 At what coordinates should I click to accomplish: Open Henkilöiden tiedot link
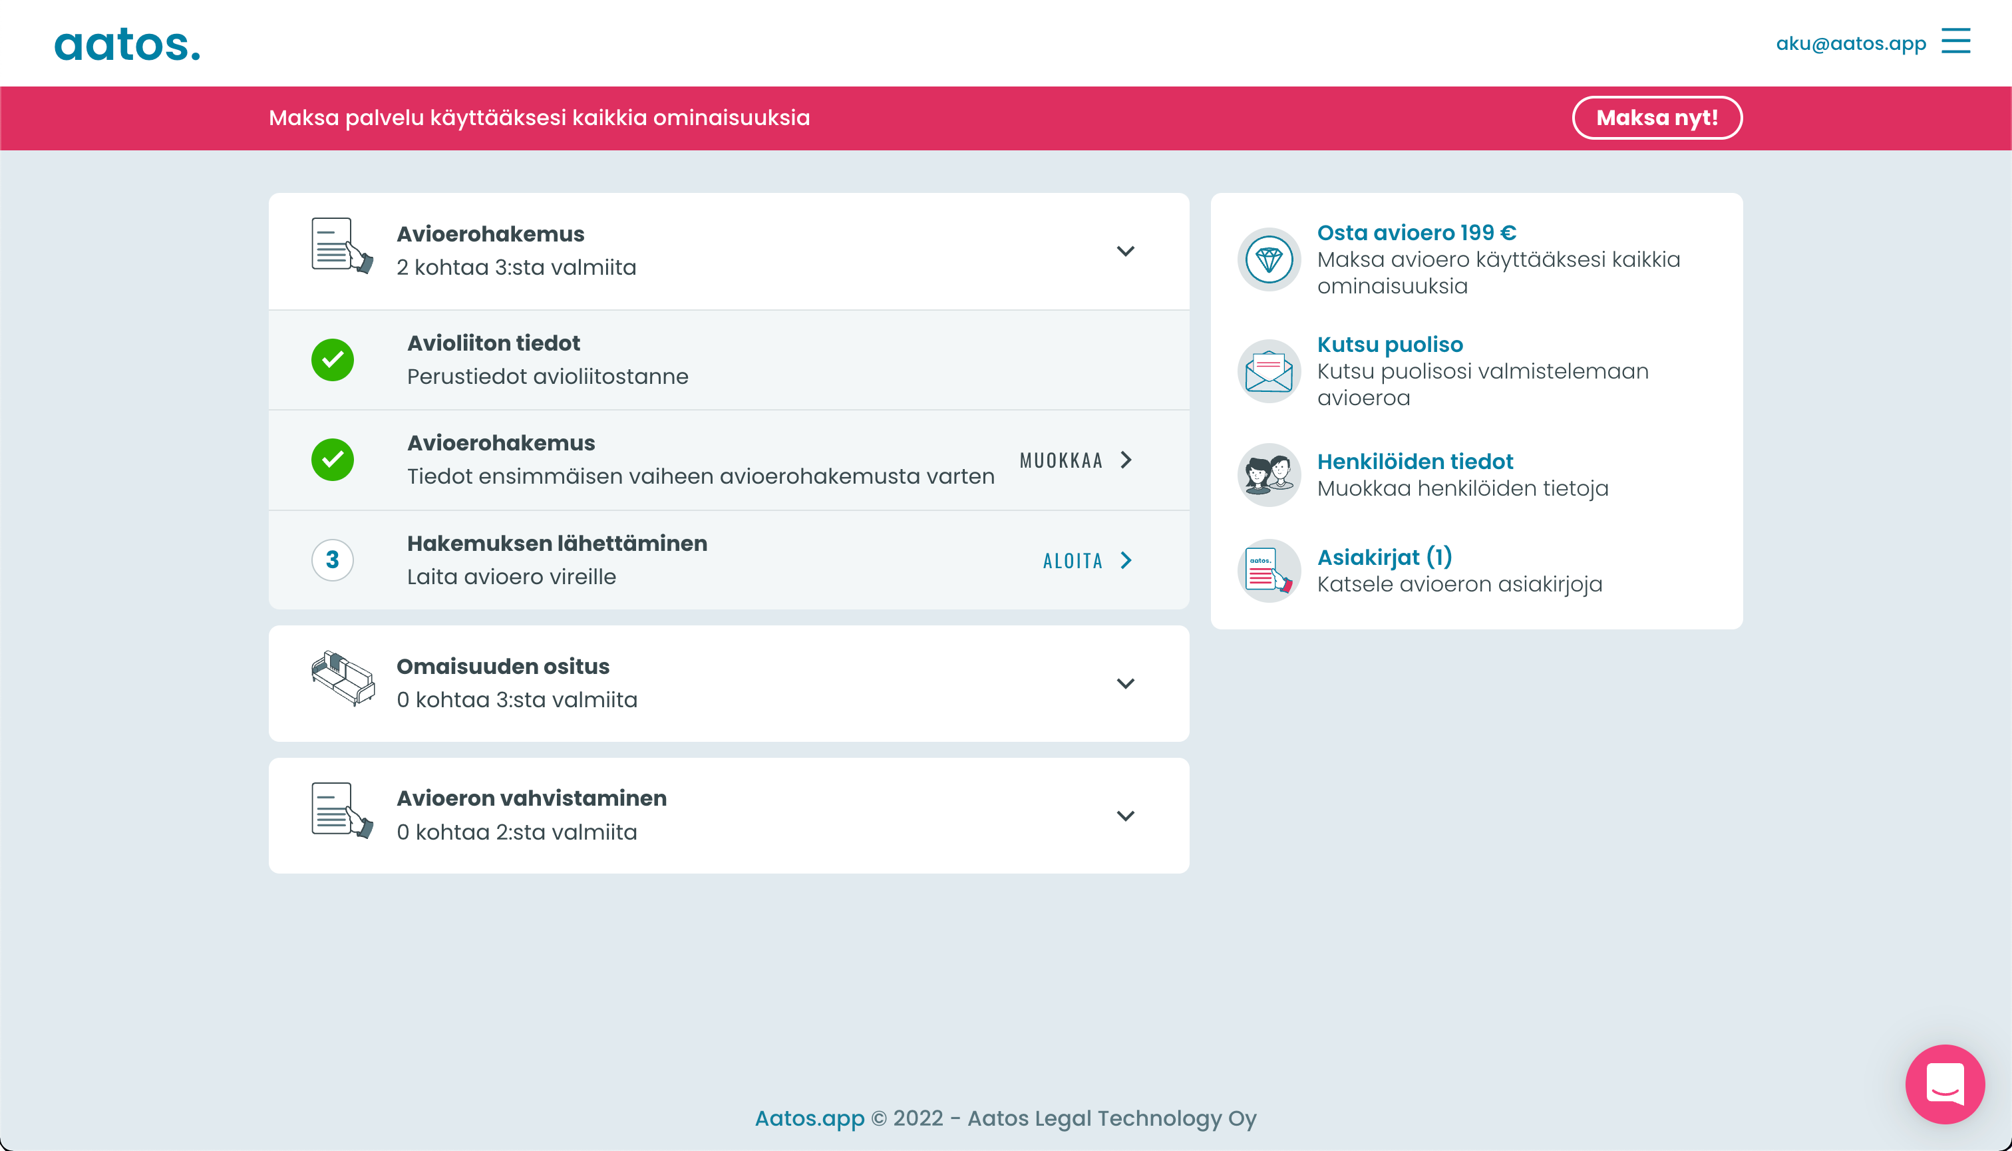pos(1415,461)
